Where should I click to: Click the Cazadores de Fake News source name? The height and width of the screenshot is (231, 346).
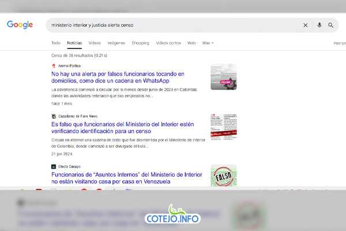pos(78,116)
